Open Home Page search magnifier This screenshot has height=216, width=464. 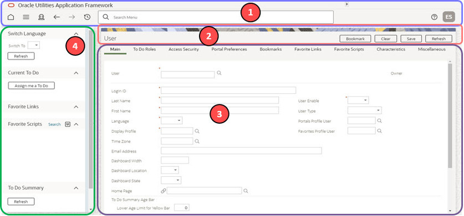pyautogui.click(x=246, y=191)
